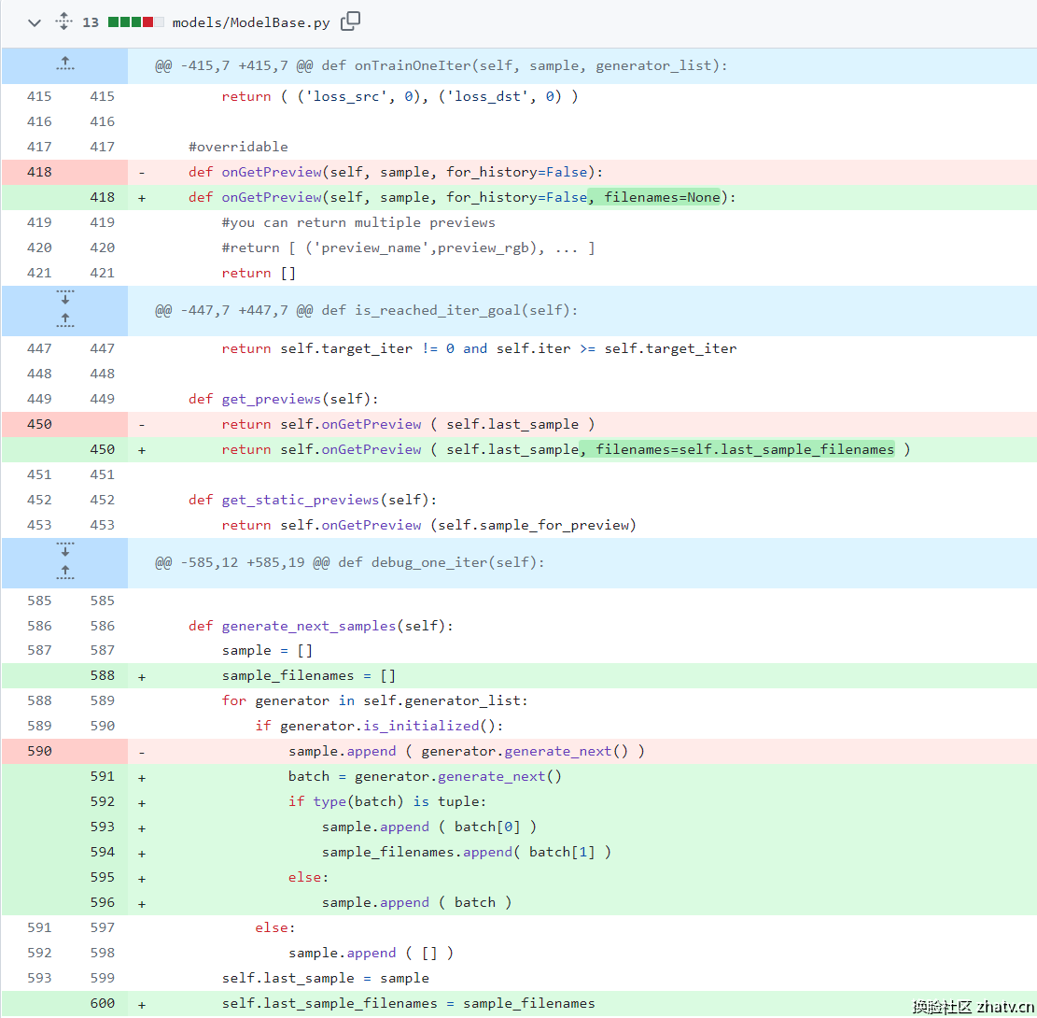Screen dimensions: 1037x1018
Task: Click the "return ( ('loss_src', 0), ('loss_dst', 0) )" line
Action: [x=399, y=96]
